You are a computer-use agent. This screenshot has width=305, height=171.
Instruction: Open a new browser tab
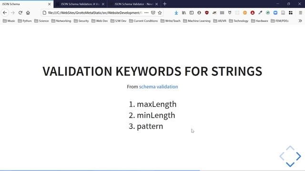(x=165, y=4)
